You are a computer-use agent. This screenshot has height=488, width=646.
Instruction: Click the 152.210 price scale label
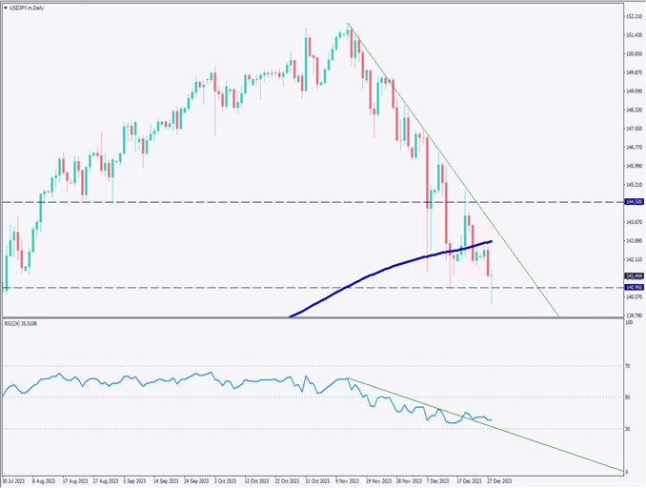point(632,16)
